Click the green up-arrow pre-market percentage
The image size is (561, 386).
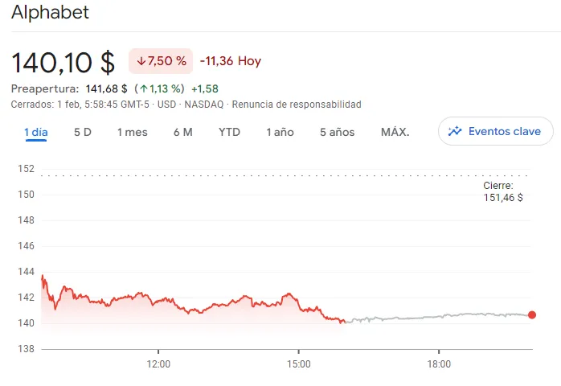pyautogui.click(x=159, y=88)
